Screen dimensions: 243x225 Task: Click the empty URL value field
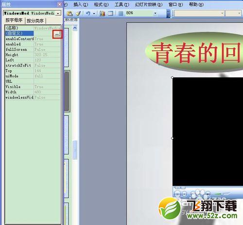(x=47, y=81)
